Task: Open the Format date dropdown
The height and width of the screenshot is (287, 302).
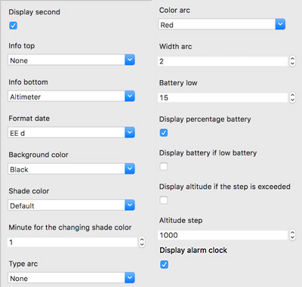Action: (x=71, y=132)
